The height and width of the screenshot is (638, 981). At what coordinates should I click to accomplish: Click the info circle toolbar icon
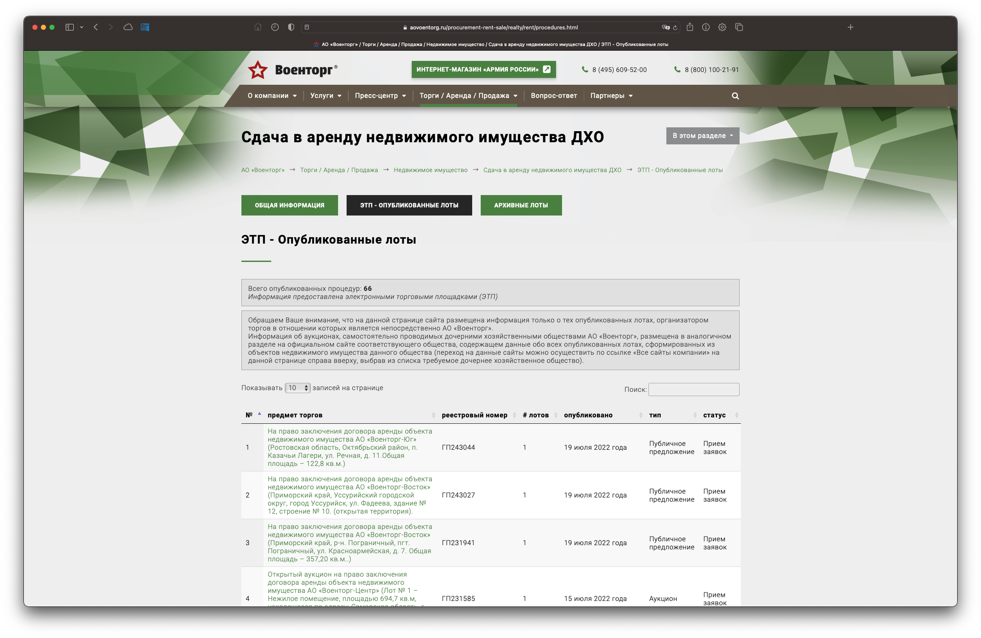(706, 27)
